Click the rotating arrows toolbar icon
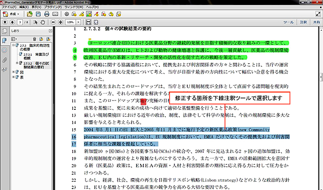The height and width of the screenshot is (190, 323). click(x=111, y=14)
